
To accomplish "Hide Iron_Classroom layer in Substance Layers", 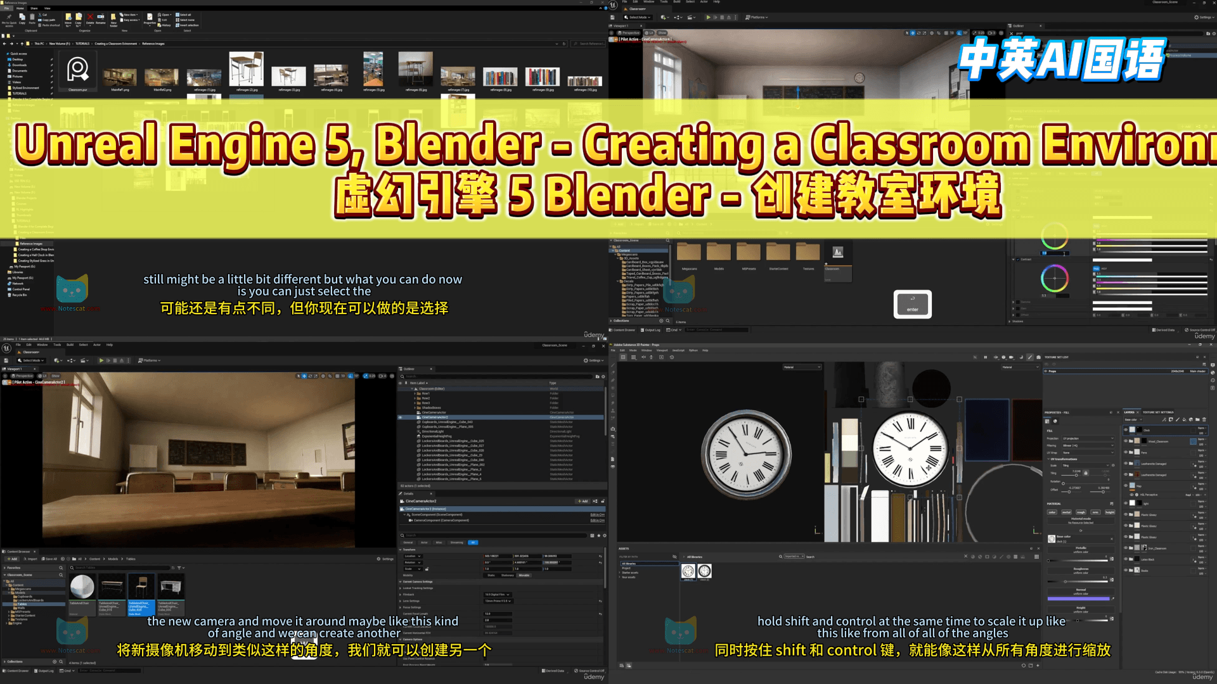I will [x=1126, y=548].
